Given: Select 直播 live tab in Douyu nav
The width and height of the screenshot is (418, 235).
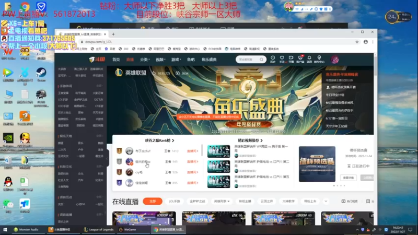Looking at the screenshot, I should click(130, 60).
